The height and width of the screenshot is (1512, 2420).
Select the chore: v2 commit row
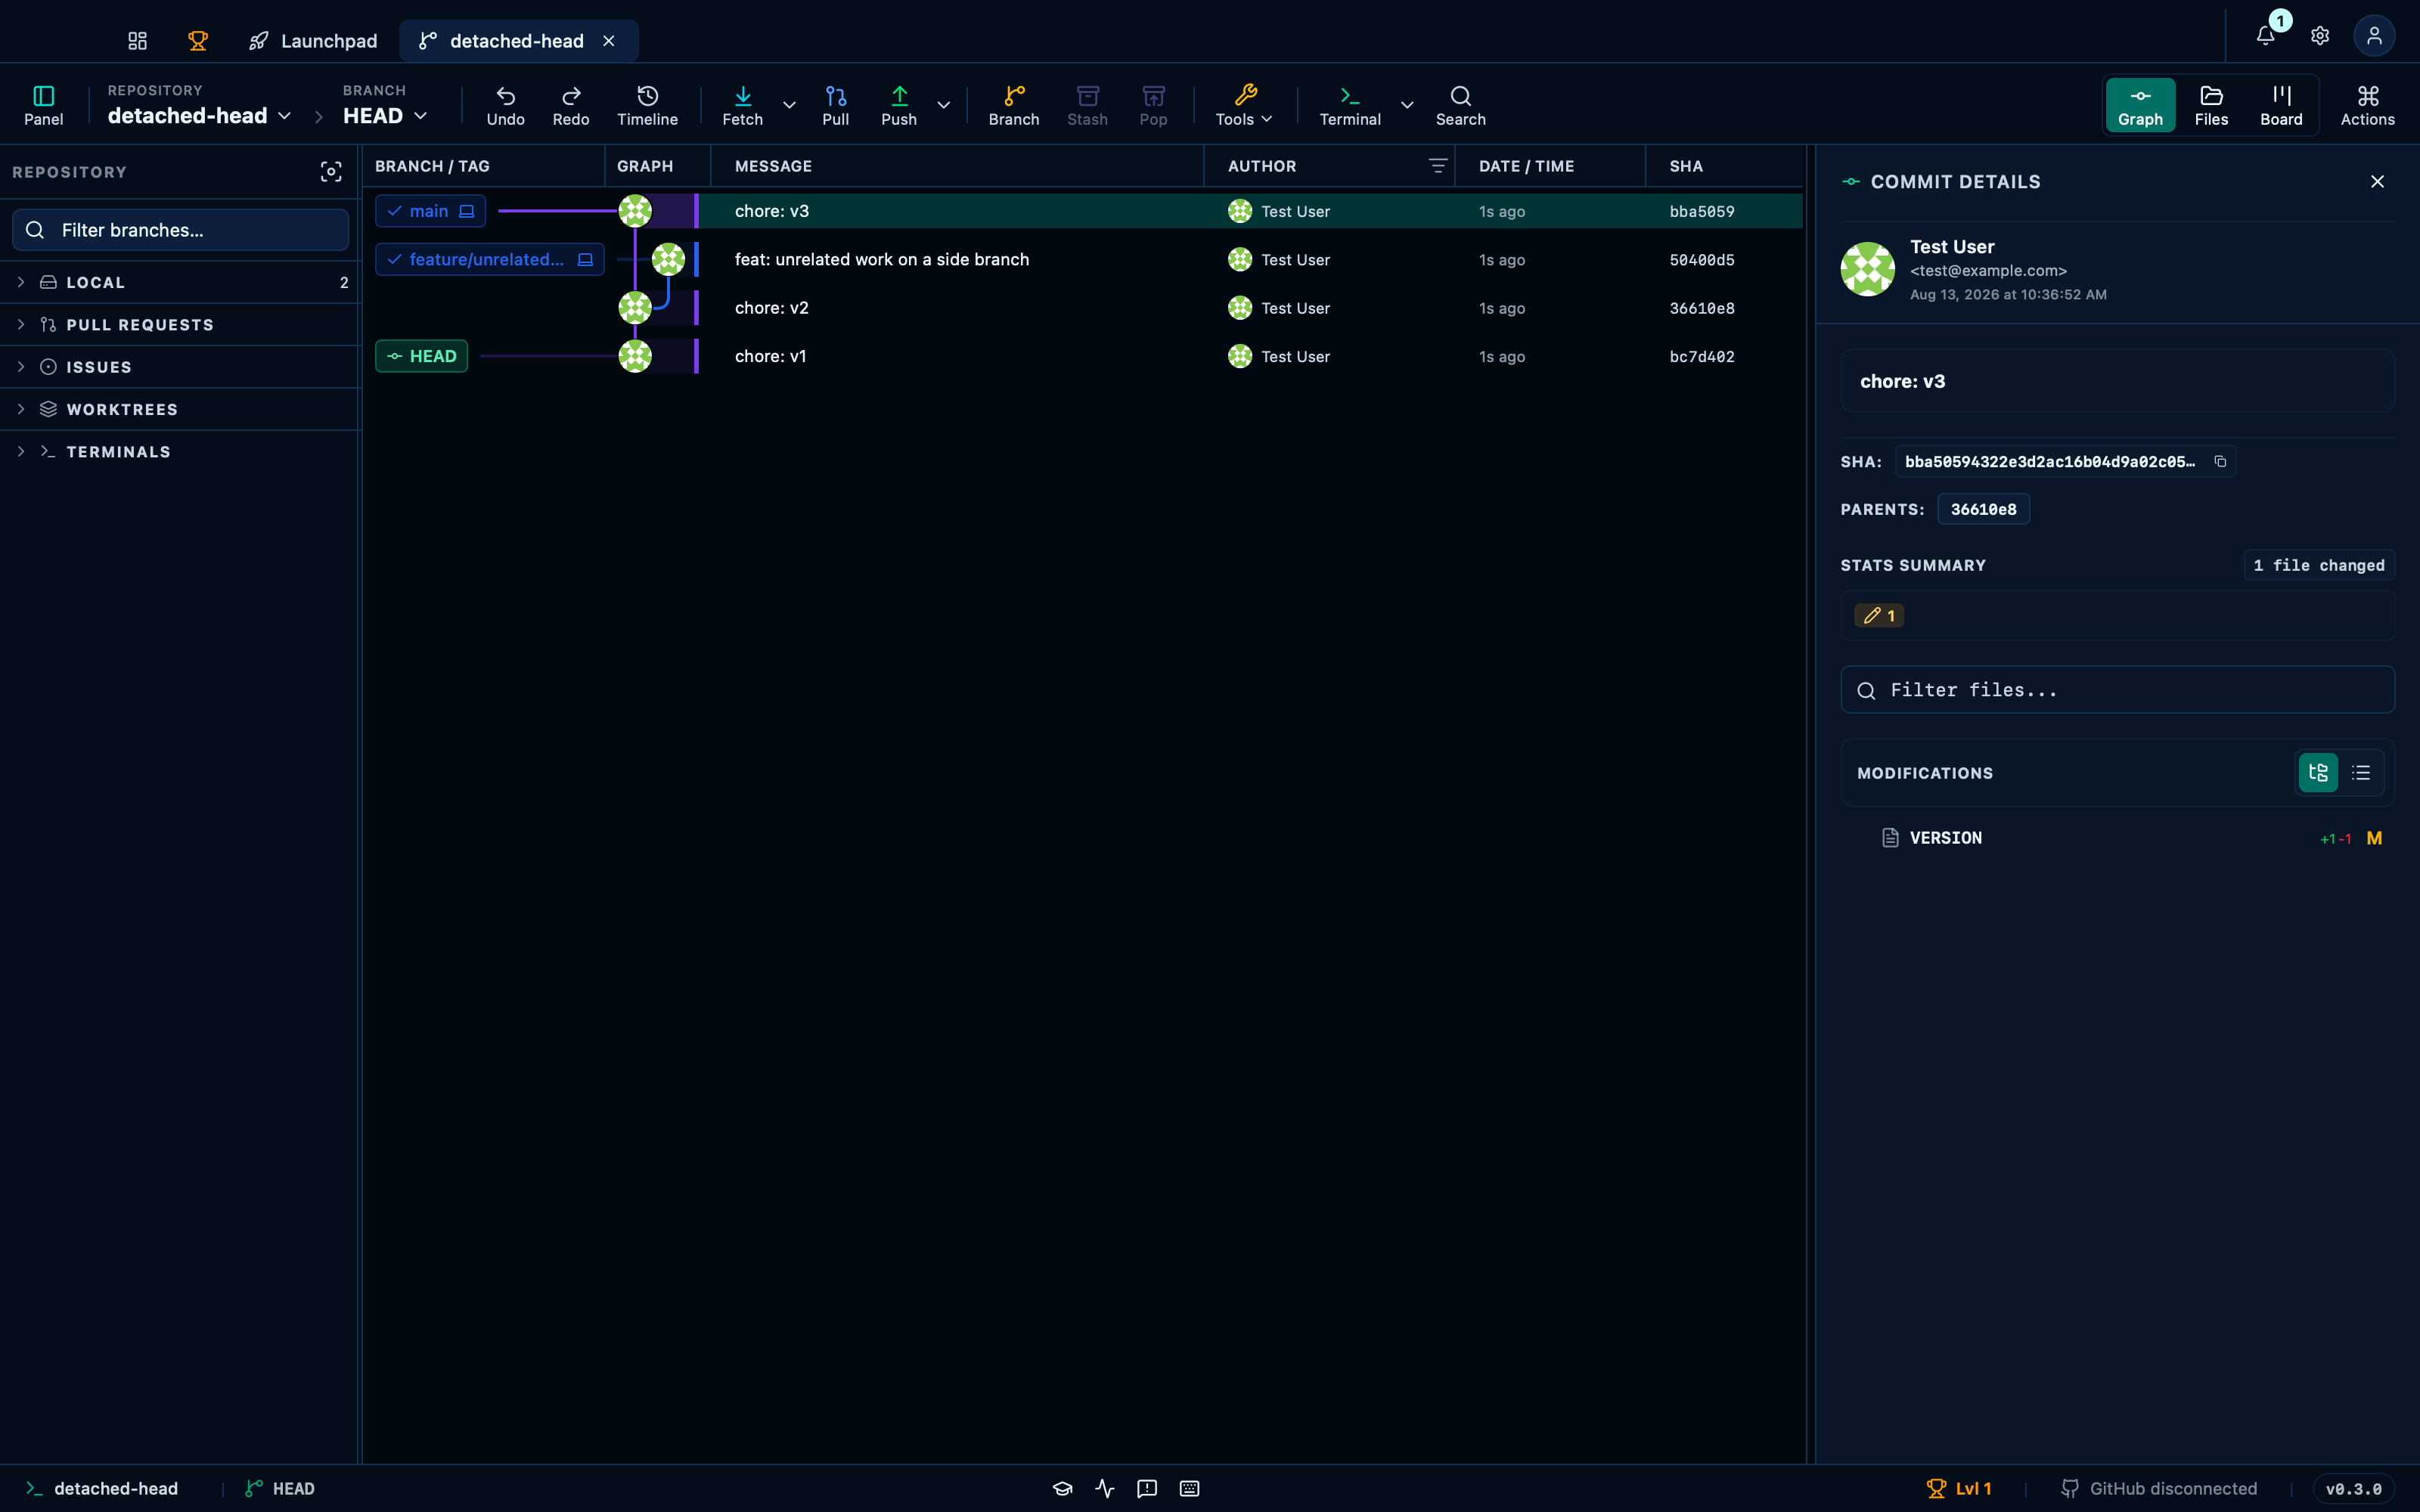[1083, 308]
